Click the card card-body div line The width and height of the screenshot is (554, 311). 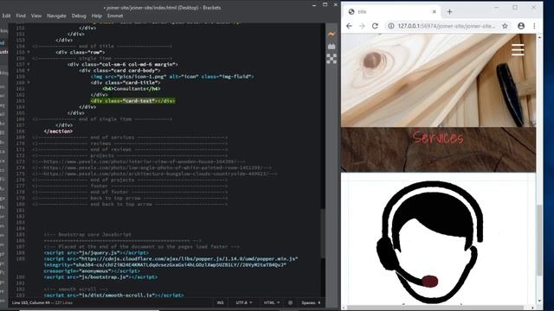coord(119,70)
